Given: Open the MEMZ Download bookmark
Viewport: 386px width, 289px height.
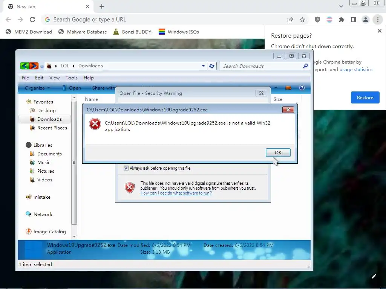Looking at the screenshot, I should click(29, 32).
